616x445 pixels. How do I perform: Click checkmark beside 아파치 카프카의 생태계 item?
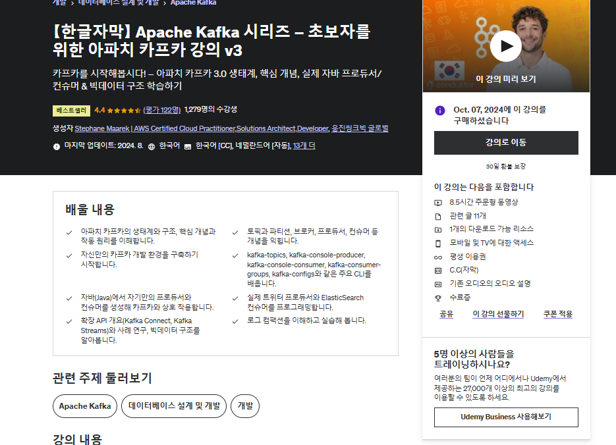click(x=69, y=232)
